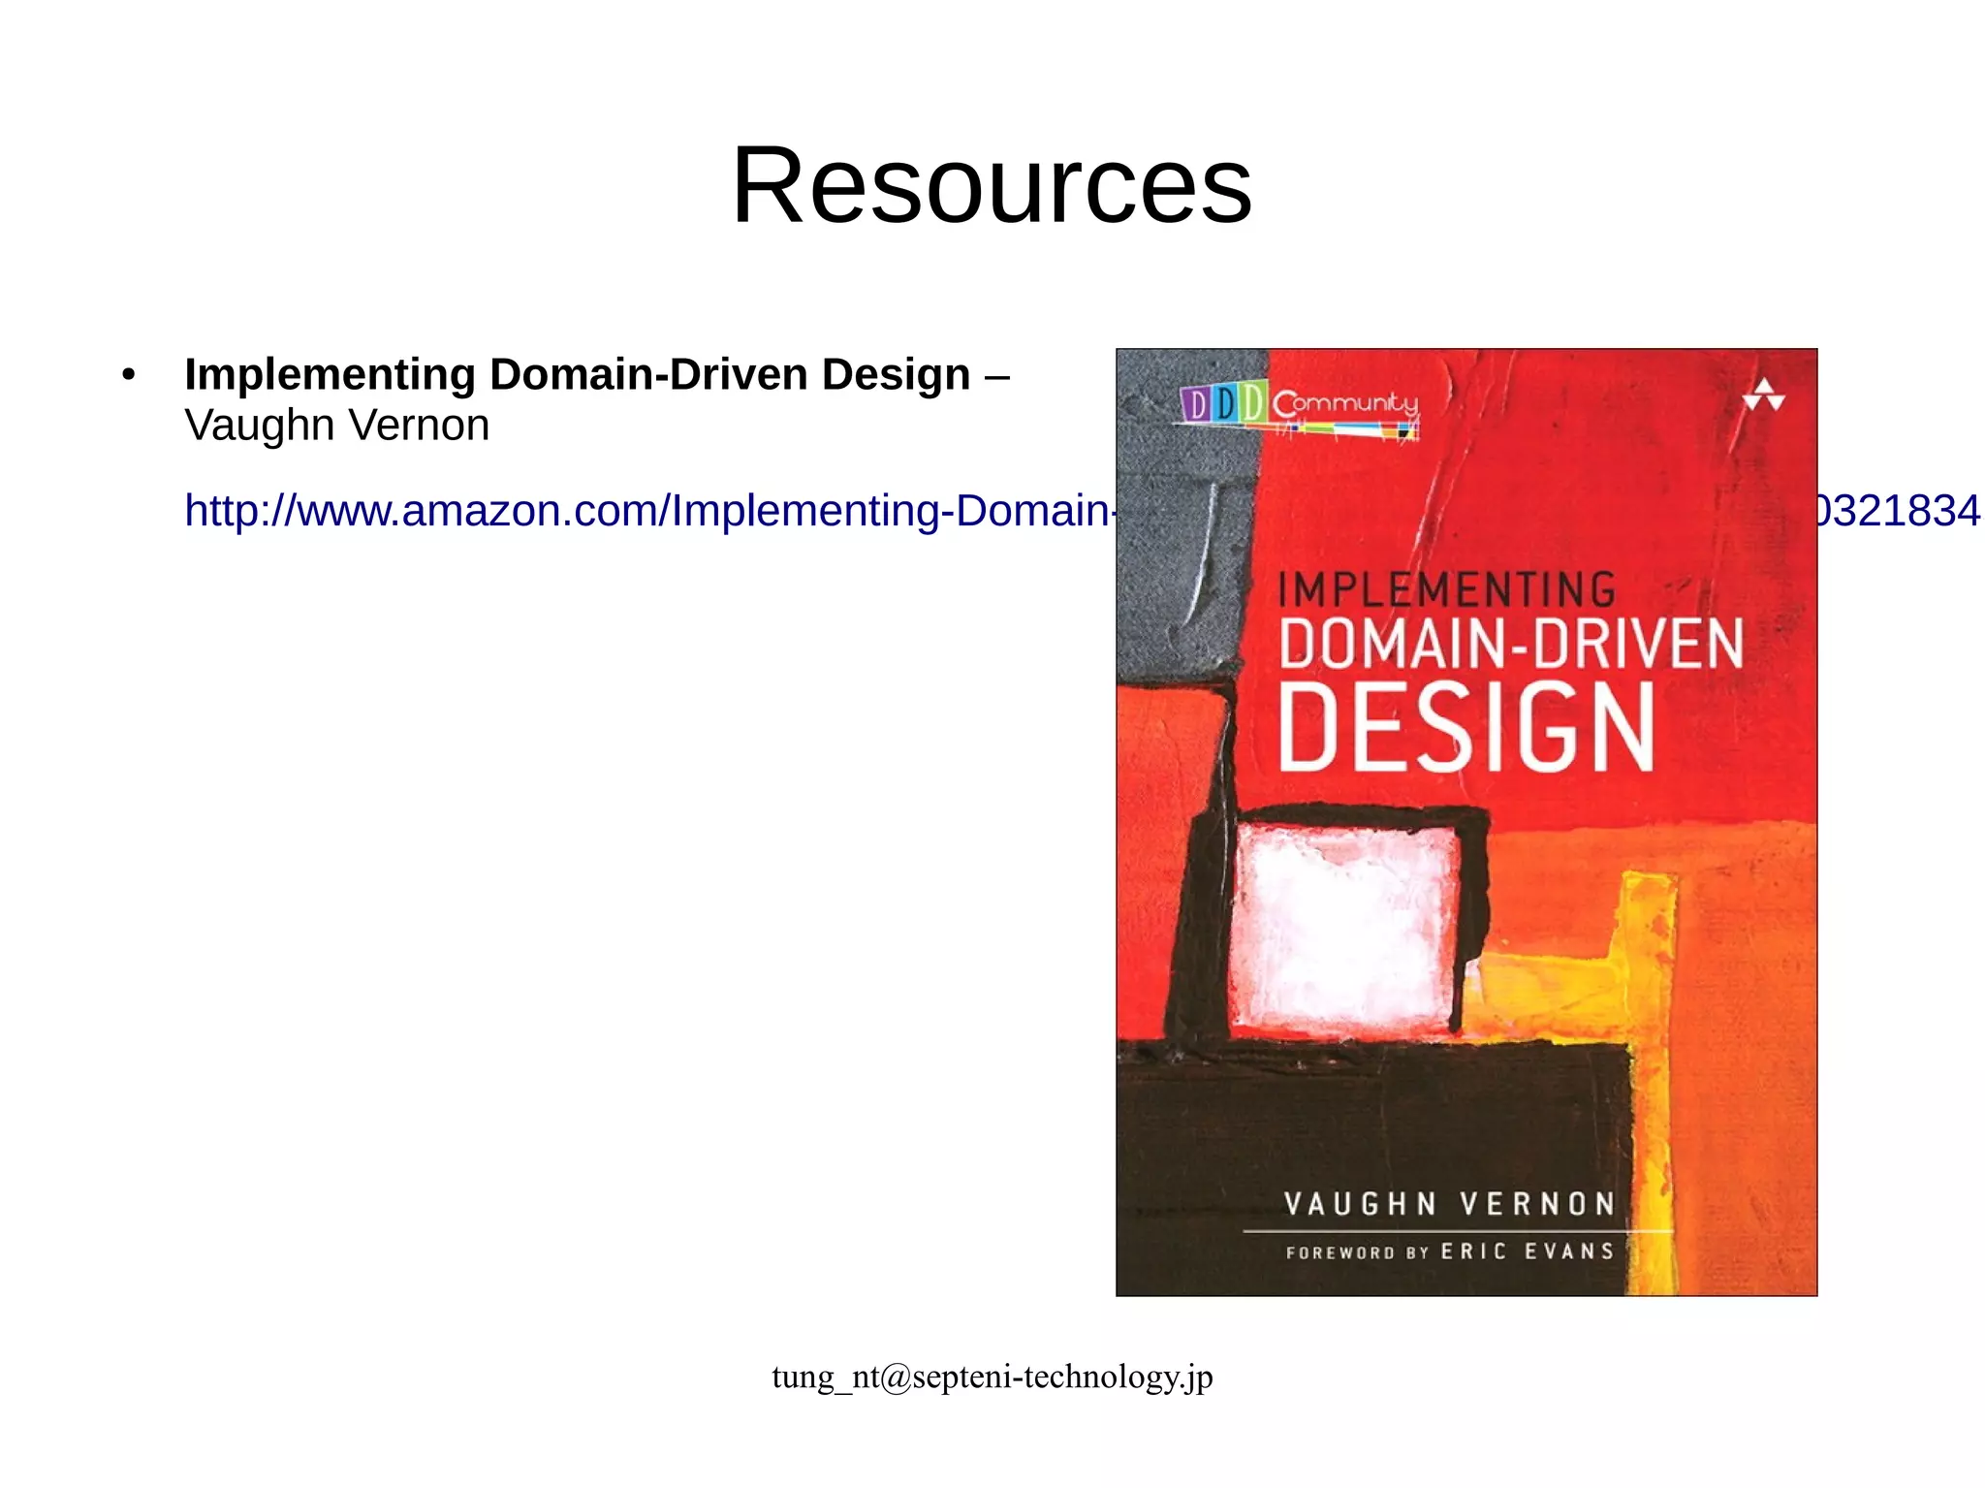1985x1488 pixels.
Task: Click the Vaughn Vernon author line in bullet
Action: 336,426
